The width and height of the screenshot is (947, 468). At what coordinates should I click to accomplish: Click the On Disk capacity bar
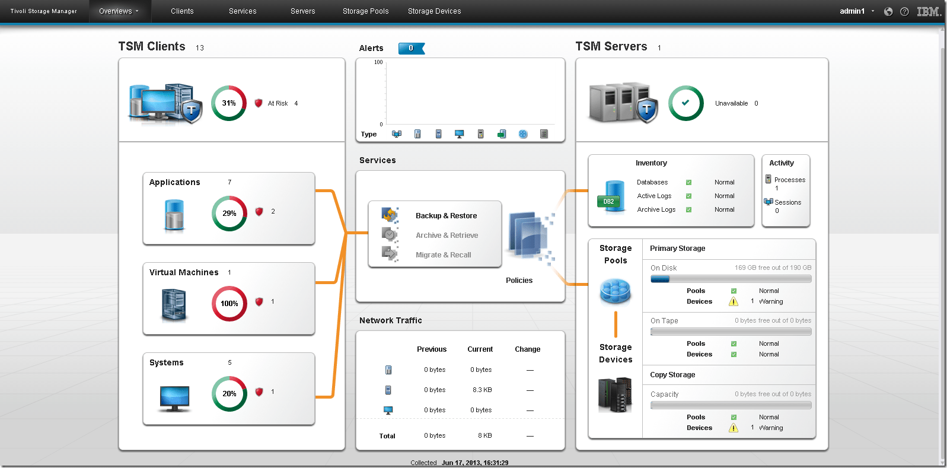(731, 279)
